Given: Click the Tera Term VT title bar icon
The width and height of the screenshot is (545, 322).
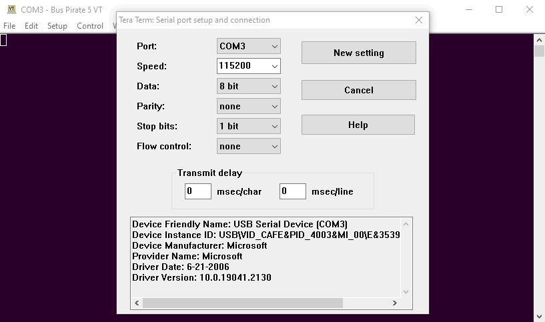Looking at the screenshot, I should click(11, 9).
